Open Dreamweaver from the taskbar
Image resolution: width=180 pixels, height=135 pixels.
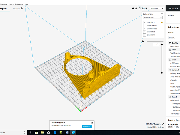61,132
